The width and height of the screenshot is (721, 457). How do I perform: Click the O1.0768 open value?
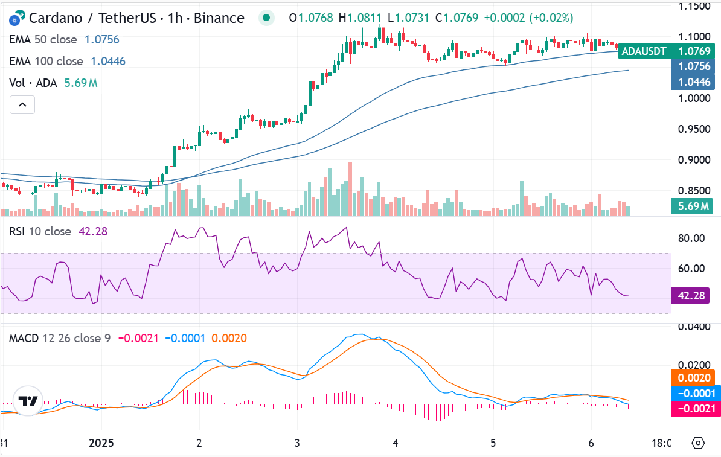(311, 18)
